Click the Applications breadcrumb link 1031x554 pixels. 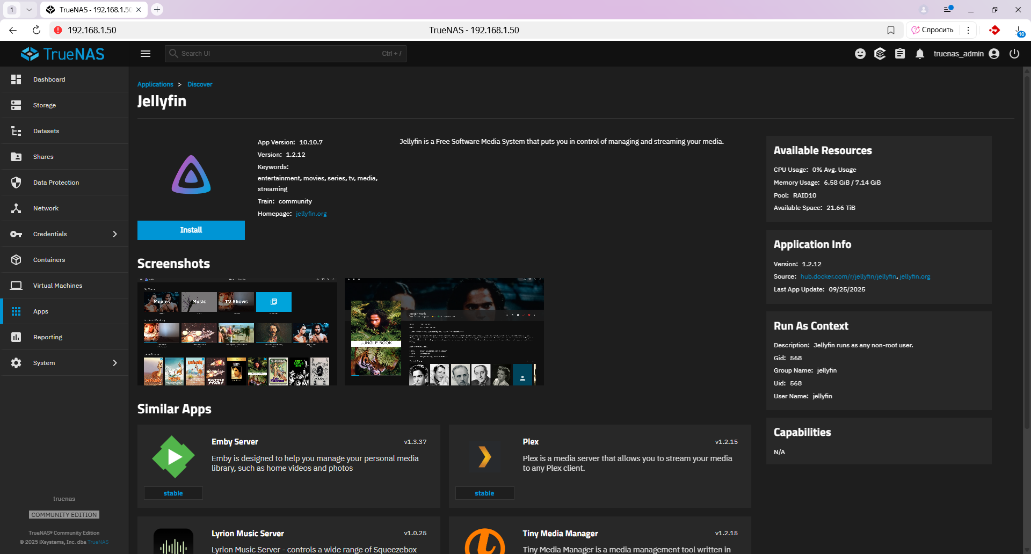tap(155, 84)
